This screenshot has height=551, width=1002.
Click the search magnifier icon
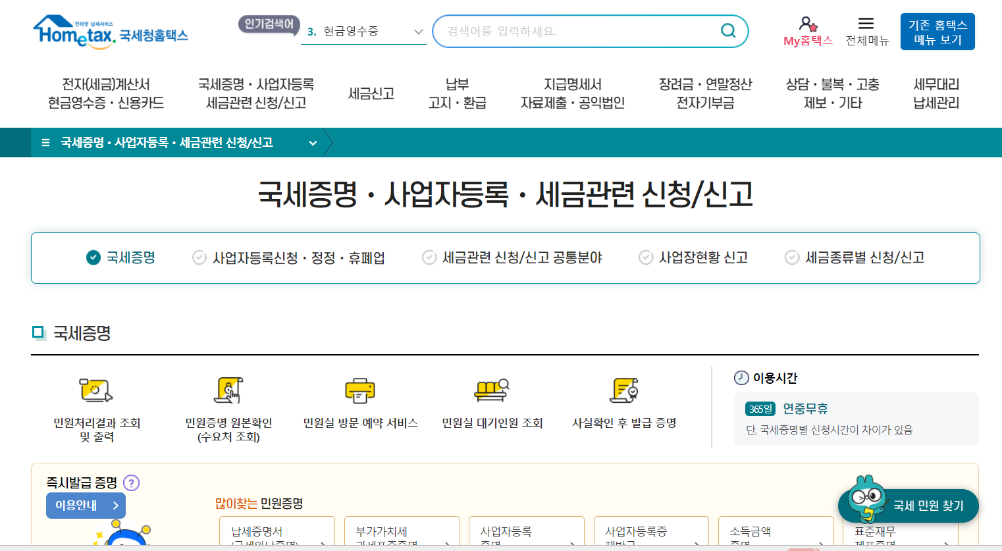(727, 30)
